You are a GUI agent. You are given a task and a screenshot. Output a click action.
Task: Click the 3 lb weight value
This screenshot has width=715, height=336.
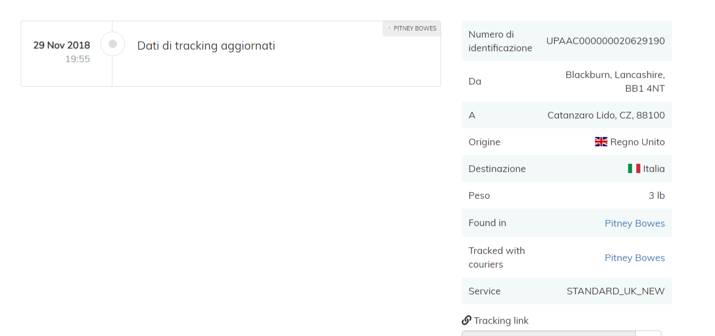tap(657, 196)
